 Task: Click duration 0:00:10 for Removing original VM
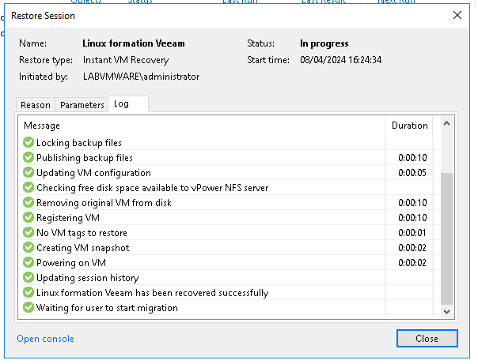coord(412,202)
